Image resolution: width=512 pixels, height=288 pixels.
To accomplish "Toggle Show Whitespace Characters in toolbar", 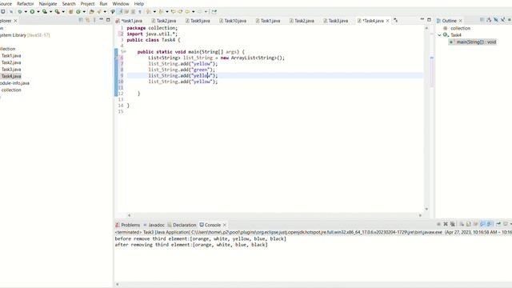I will tap(140, 12).
